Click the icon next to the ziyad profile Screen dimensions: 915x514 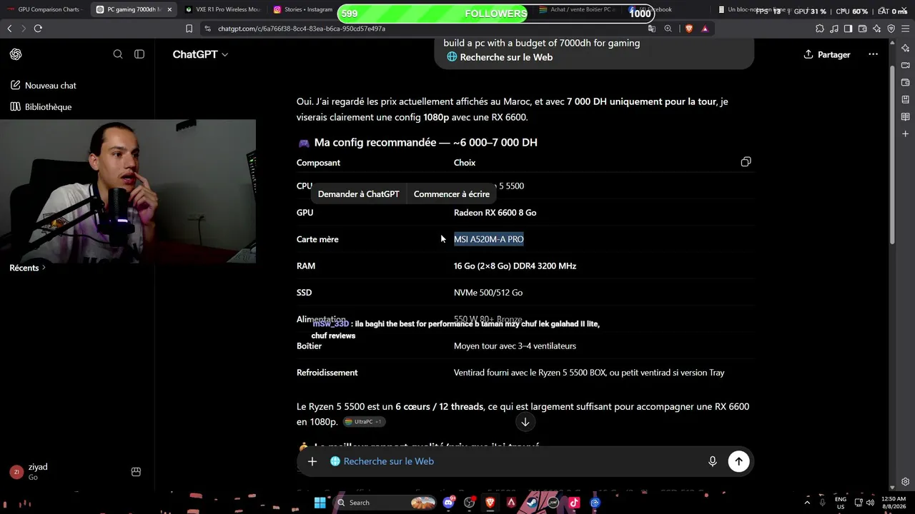coord(136,471)
